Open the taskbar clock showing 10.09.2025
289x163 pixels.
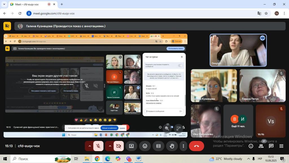coord(271,159)
